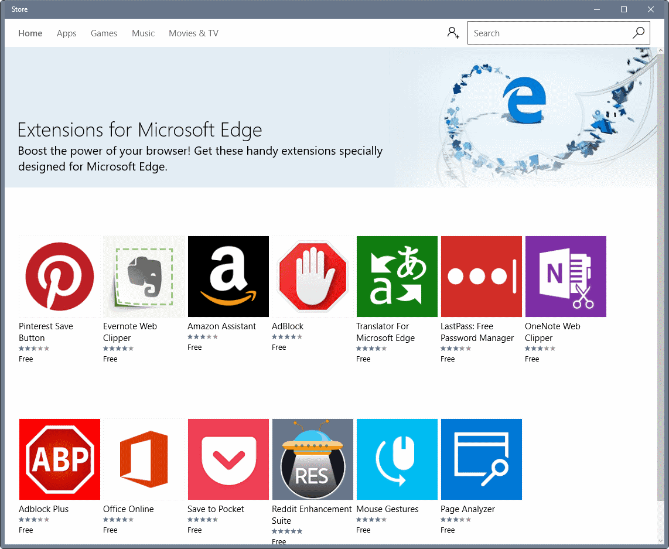The height and width of the screenshot is (549, 669).
Task: Click Reddit Enhancement Suite title text
Action: 312,514
